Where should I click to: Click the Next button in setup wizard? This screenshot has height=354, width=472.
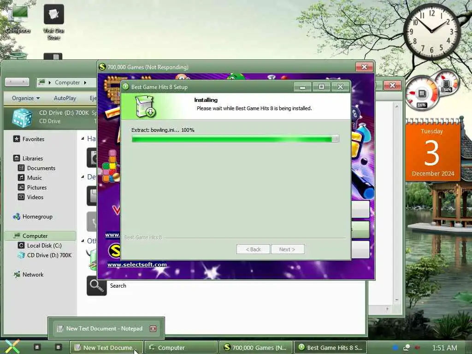[x=288, y=249]
